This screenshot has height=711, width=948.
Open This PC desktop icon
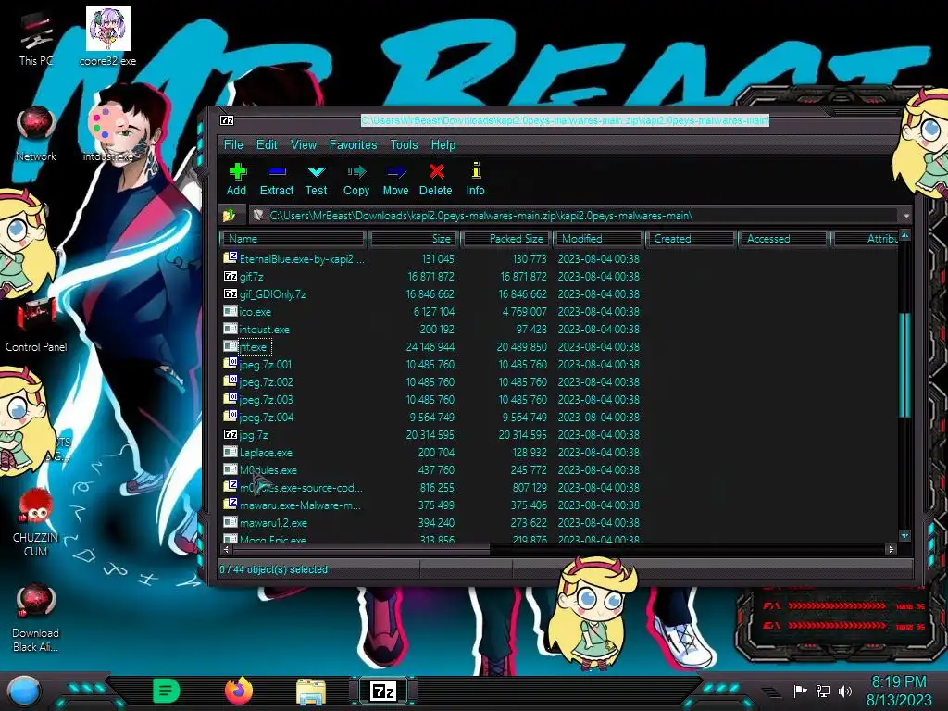pyautogui.click(x=36, y=40)
